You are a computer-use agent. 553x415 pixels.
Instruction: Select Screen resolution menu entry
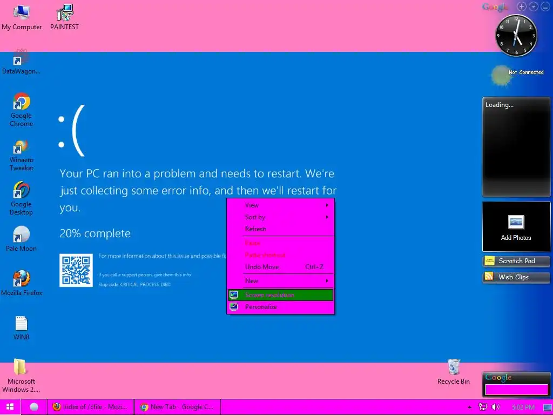coord(280,295)
